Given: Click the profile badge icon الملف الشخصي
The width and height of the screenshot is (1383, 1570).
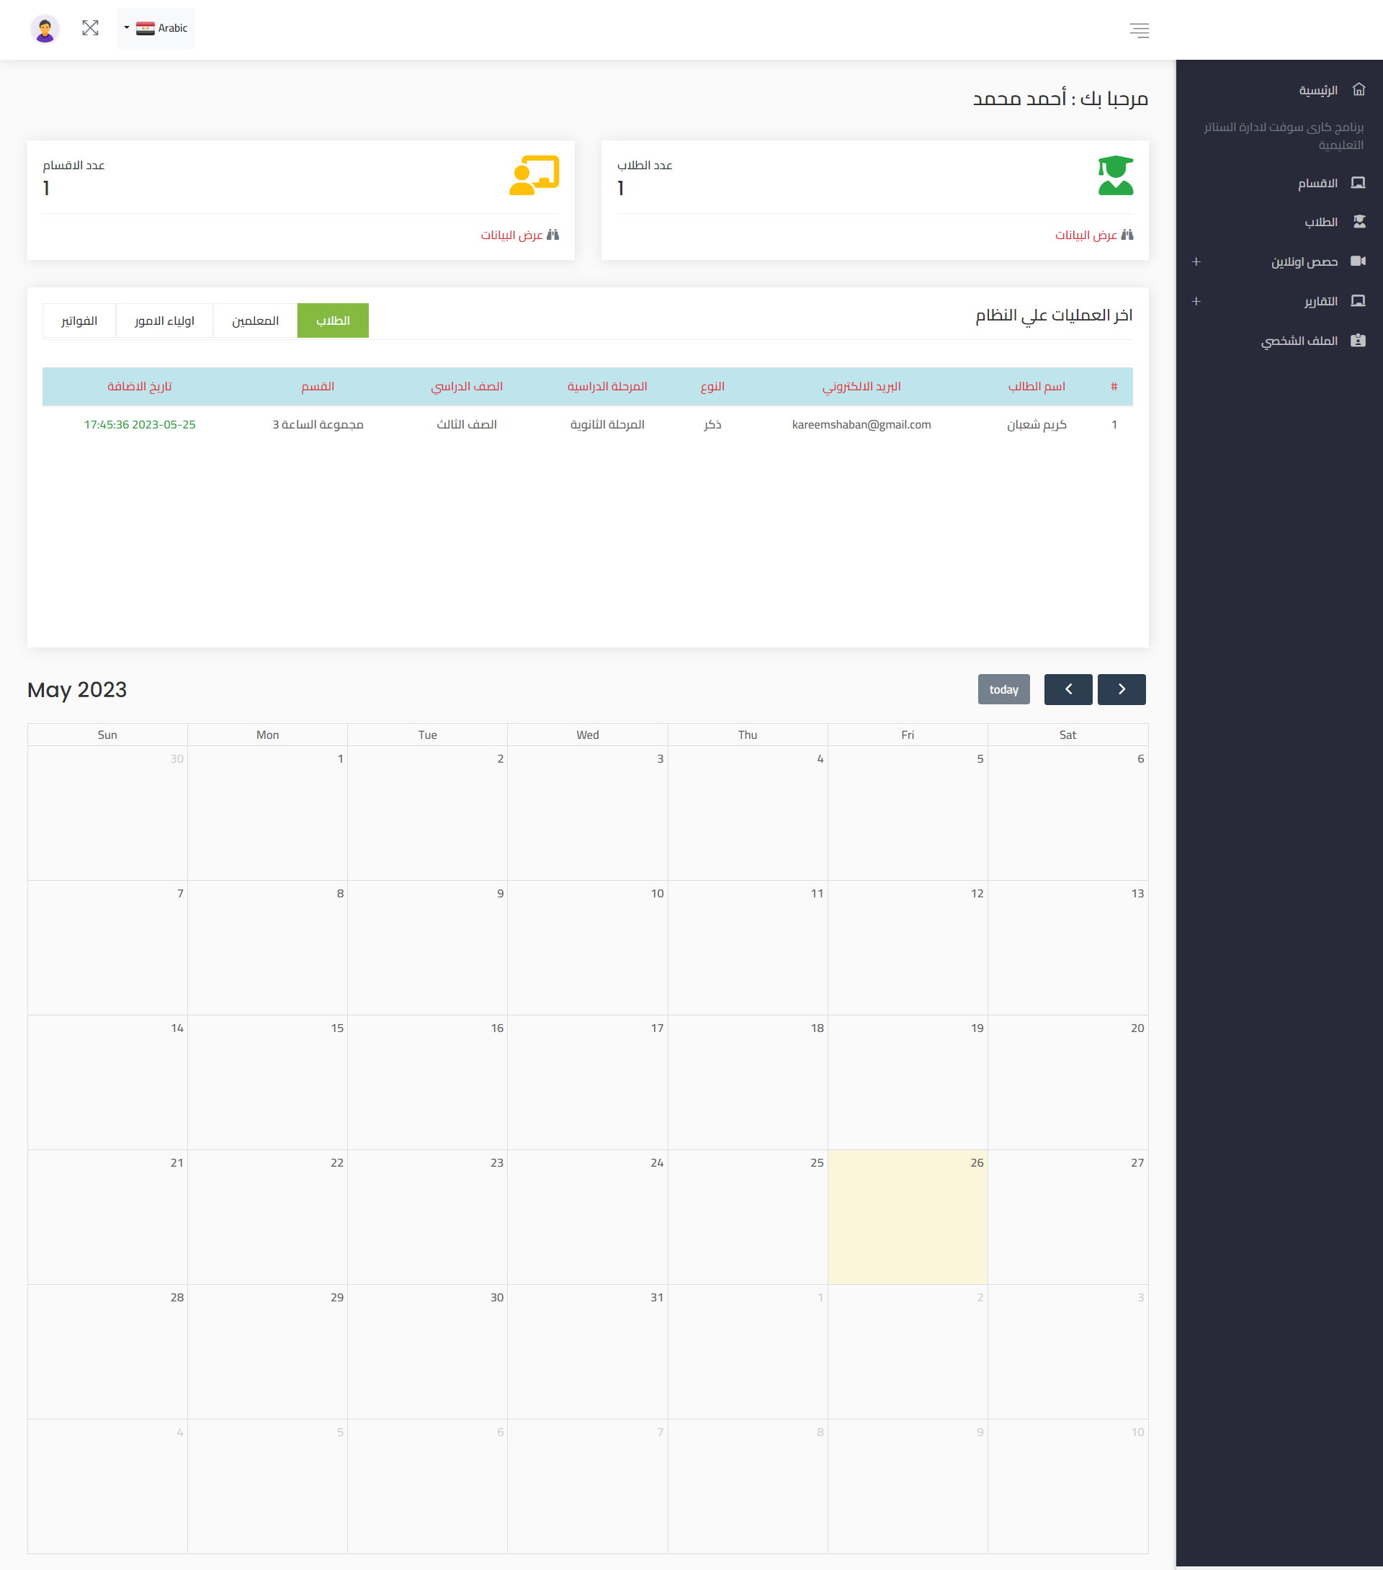Looking at the screenshot, I should pos(1358,340).
